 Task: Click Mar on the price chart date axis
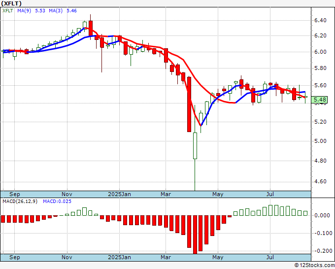coord(166,194)
